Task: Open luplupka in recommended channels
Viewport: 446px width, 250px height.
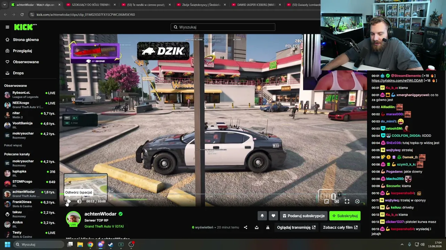Action: 30,173
